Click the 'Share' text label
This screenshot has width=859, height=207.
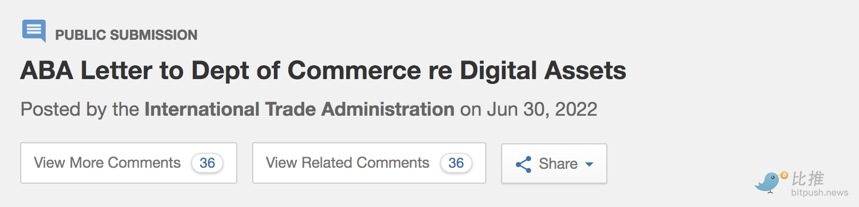(x=558, y=163)
